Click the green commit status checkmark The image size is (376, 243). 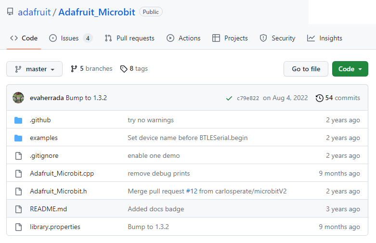tap(229, 98)
